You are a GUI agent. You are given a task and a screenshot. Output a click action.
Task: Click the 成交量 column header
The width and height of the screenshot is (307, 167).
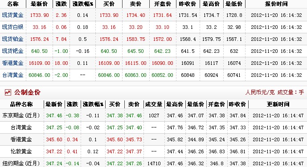click(154, 104)
